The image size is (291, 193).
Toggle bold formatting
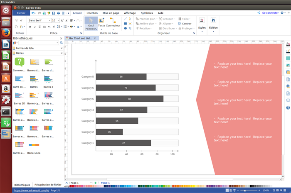pyautogui.click(x=30, y=27)
